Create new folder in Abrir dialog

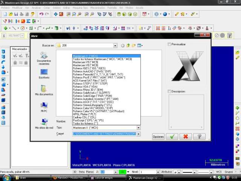134,45
